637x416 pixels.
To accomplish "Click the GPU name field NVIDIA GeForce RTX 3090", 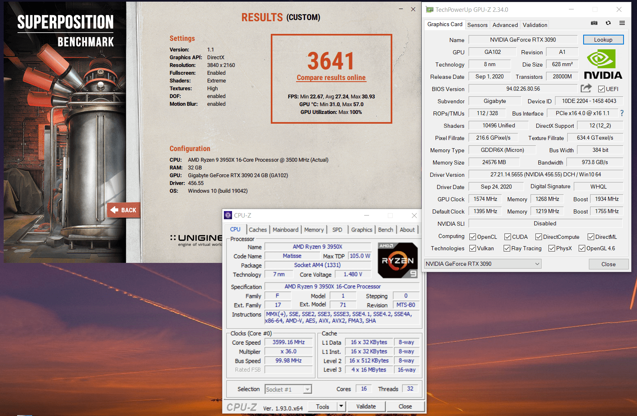I will coord(523,40).
